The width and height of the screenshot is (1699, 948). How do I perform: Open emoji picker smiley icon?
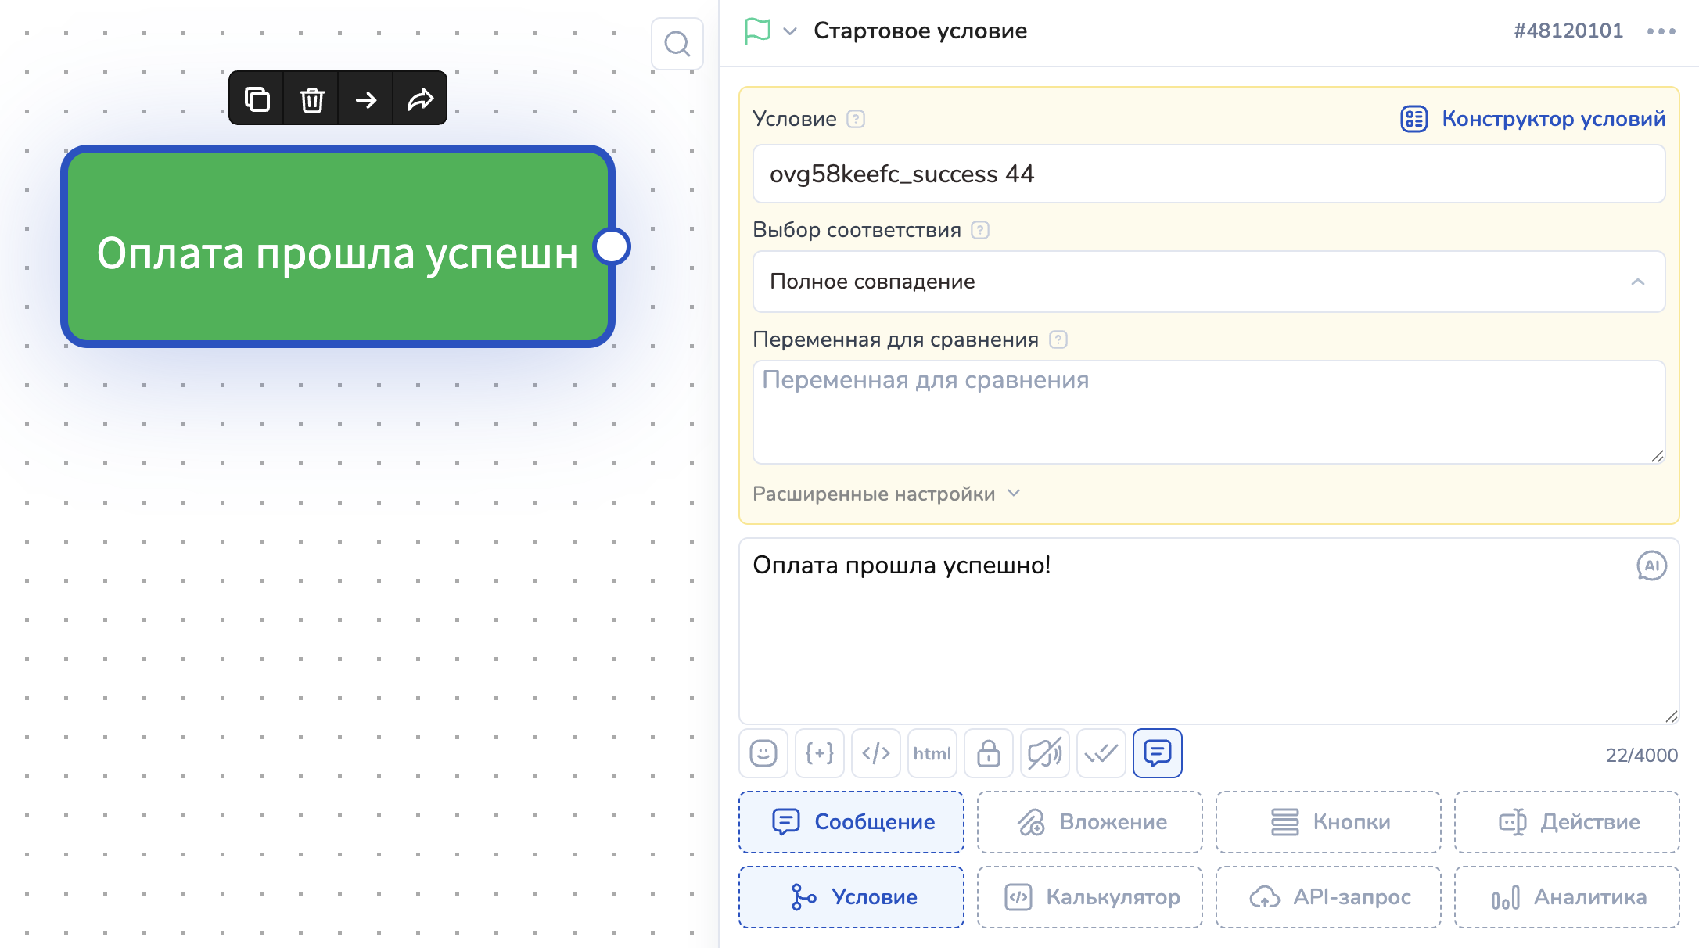click(x=763, y=753)
